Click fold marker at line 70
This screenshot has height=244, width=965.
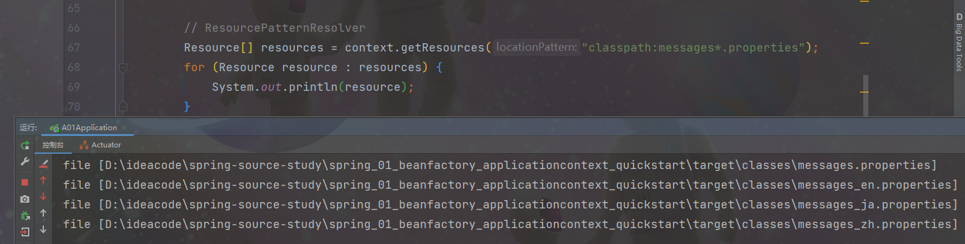(123, 106)
